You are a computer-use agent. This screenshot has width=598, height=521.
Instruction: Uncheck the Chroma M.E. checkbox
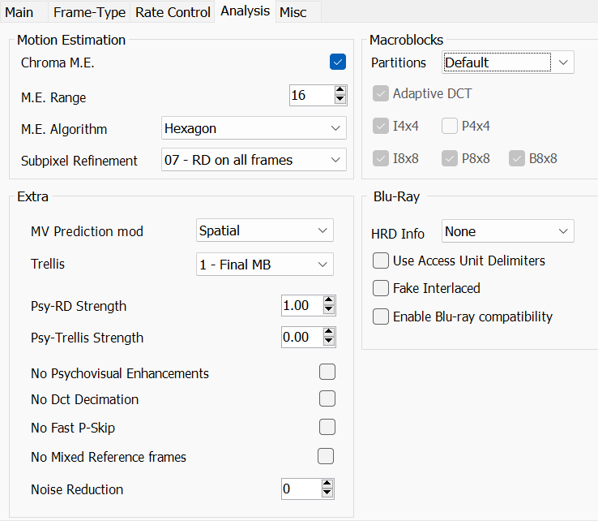tap(338, 62)
